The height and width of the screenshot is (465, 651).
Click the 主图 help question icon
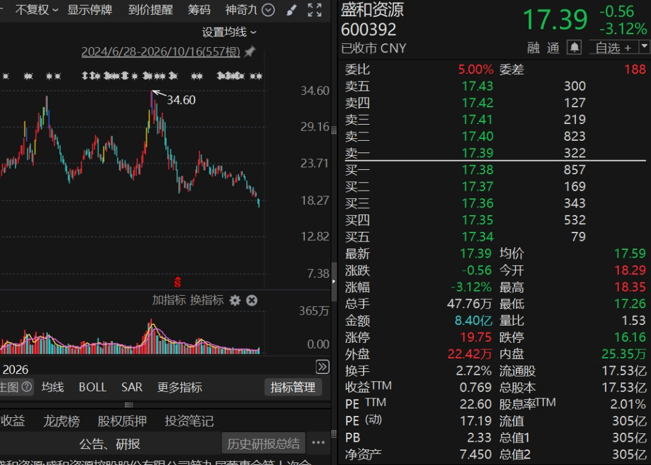tap(26, 387)
